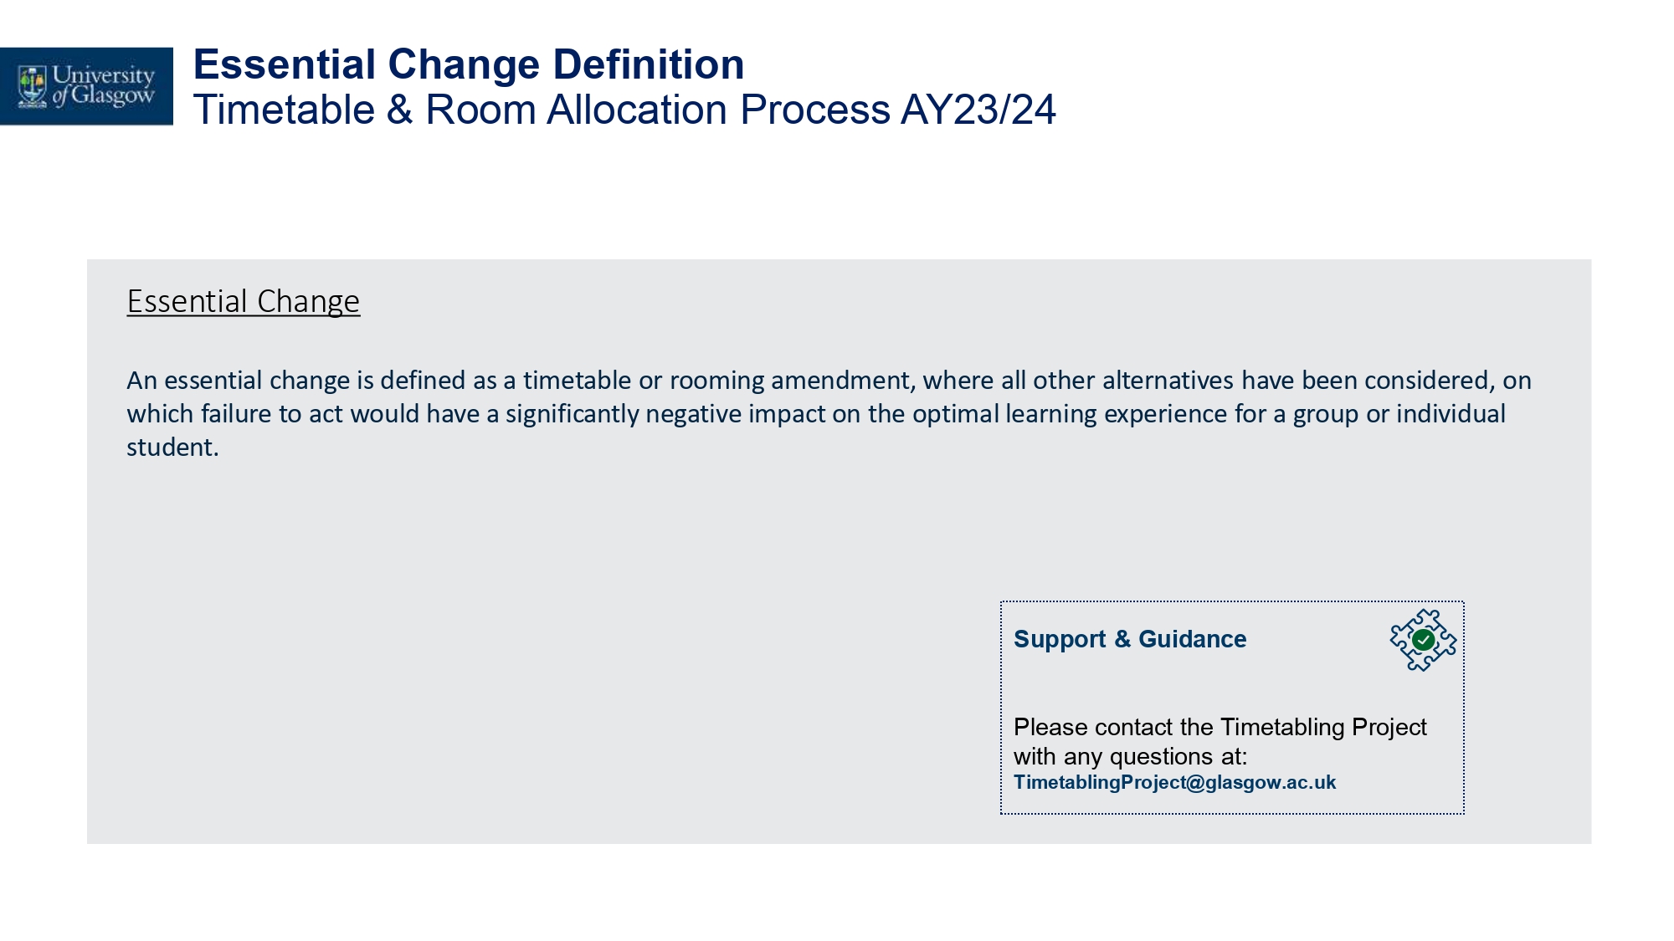Click the 'Please contact the Timetabling Project' text
The height and width of the screenshot is (941, 1674).
1220,727
